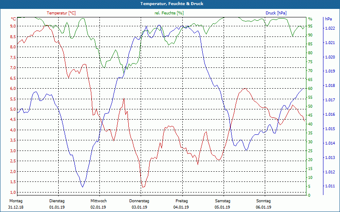Viewport: 340px width, 212px height.
Task: Click the "05.01.19" date label
Action: point(222,207)
